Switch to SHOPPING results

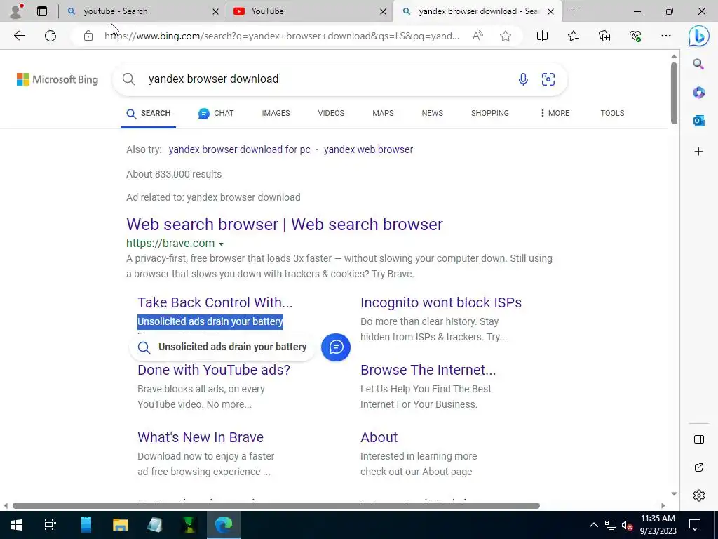tap(490, 113)
